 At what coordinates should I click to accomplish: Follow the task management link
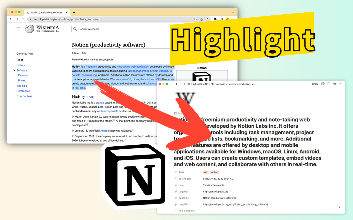138,71
